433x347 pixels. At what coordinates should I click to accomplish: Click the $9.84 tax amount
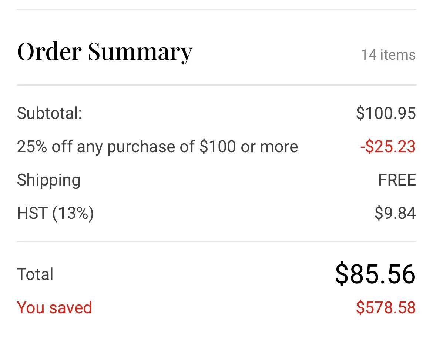click(x=395, y=213)
